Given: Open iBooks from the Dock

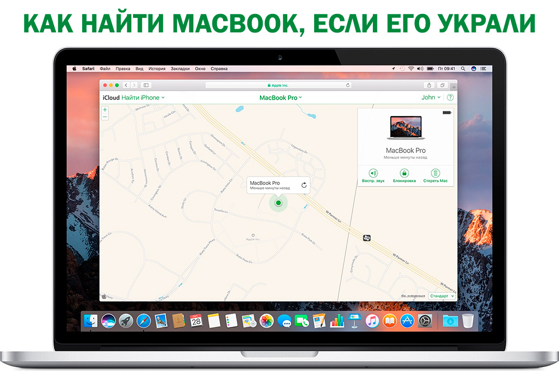Looking at the screenshot, I should pos(390,321).
